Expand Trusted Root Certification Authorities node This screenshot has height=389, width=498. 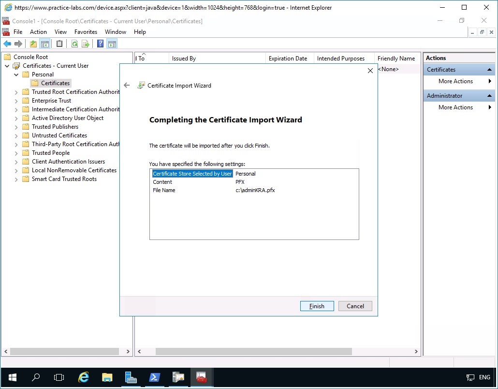pyautogui.click(x=16, y=92)
